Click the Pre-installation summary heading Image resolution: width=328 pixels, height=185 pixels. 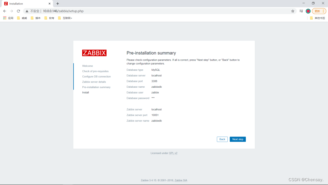tap(151, 53)
